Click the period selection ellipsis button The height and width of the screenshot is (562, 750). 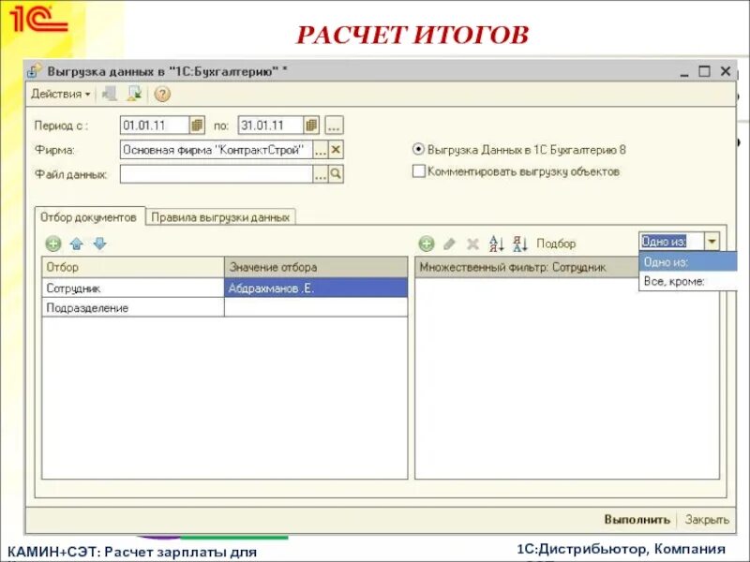(334, 126)
